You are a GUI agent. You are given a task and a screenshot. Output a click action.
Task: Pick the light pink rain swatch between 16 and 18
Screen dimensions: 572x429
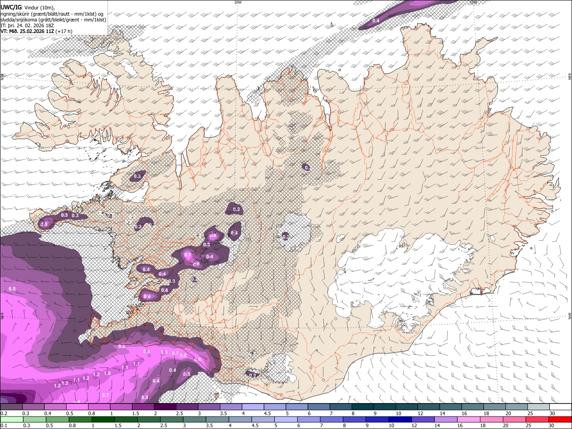coord(468,419)
